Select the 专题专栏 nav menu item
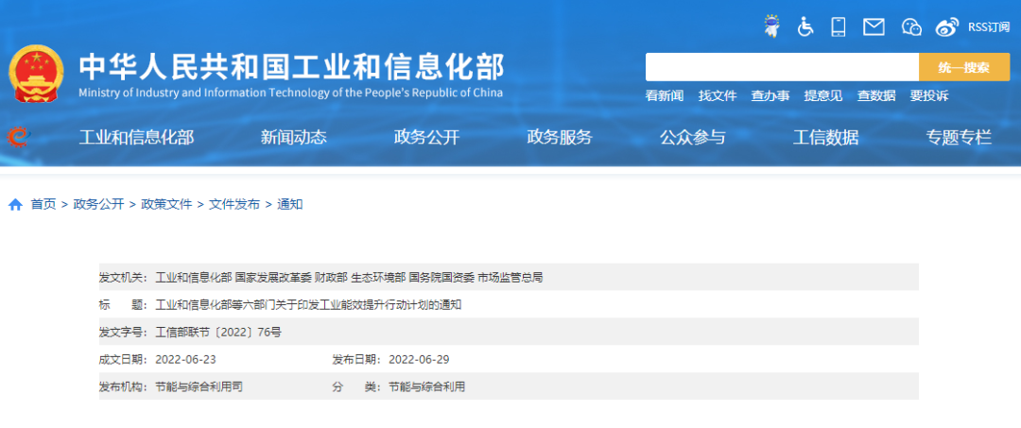Viewport: 1021px width, 428px height. point(959,138)
